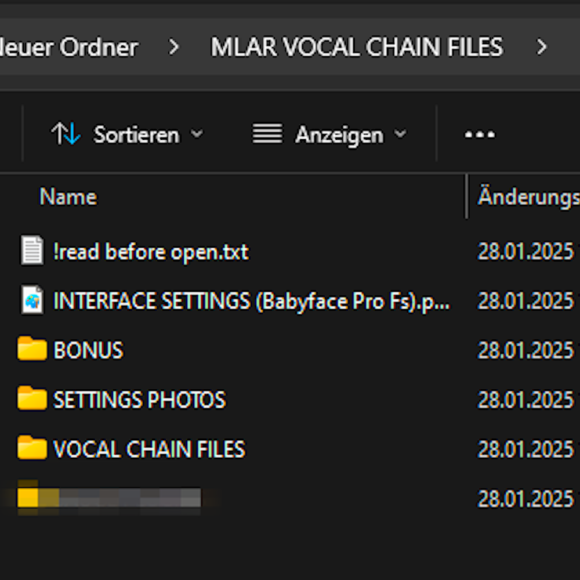Expand chevron after MLAR VOCAL CHAIN FILES
Screen dimensions: 580x580
542,48
